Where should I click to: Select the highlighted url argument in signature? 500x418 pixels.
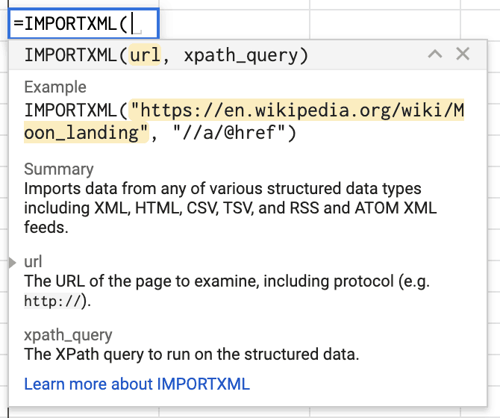point(145,55)
